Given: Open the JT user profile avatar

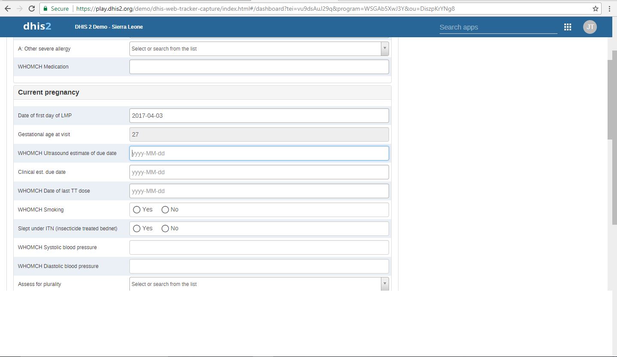Looking at the screenshot, I should tap(590, 27).
